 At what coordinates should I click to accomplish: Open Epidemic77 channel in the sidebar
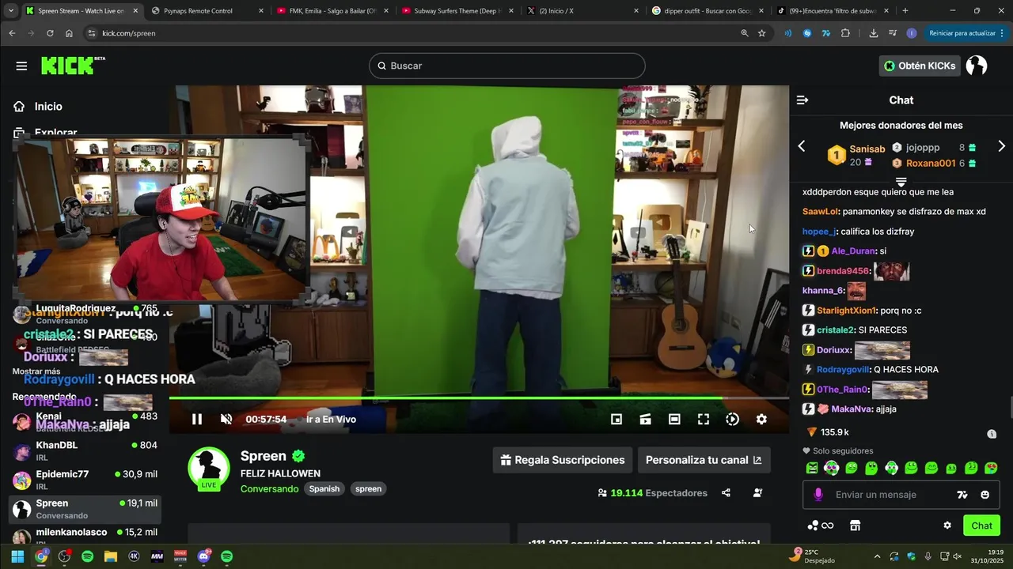[x=85, y=480]
